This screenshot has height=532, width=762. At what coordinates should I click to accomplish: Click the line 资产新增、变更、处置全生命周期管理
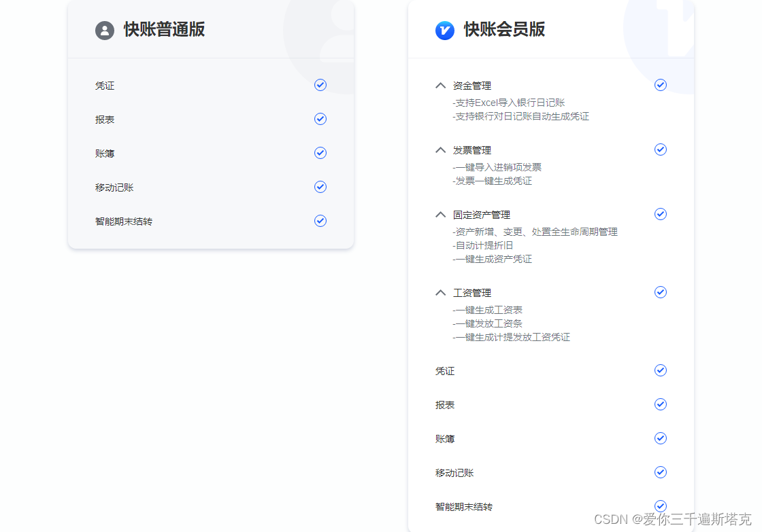[x=535, y=232]
